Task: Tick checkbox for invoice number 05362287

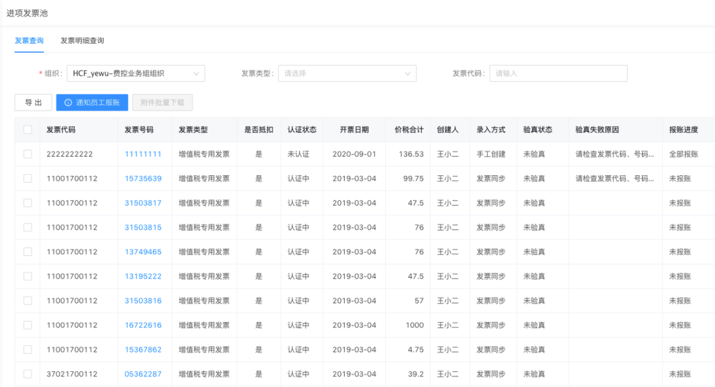Action: pos(28,374)
